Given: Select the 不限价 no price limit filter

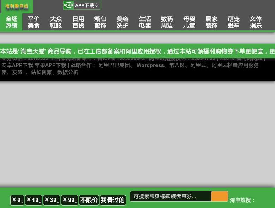Looking at the screenshot, I should click(89, 200).
